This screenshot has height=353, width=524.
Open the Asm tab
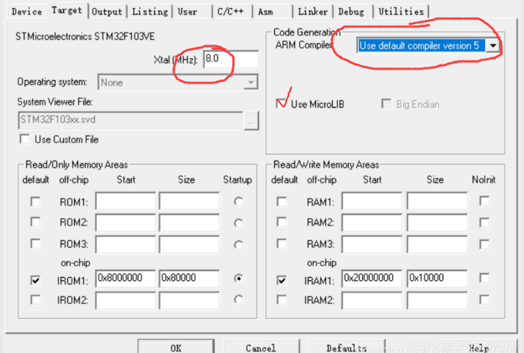click(272, 12)
